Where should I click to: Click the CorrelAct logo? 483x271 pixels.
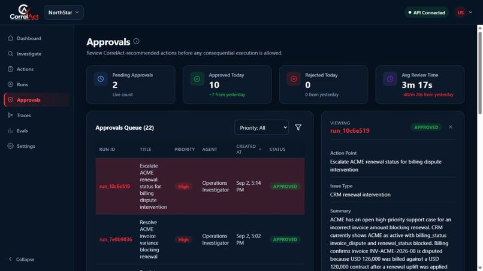24,13
